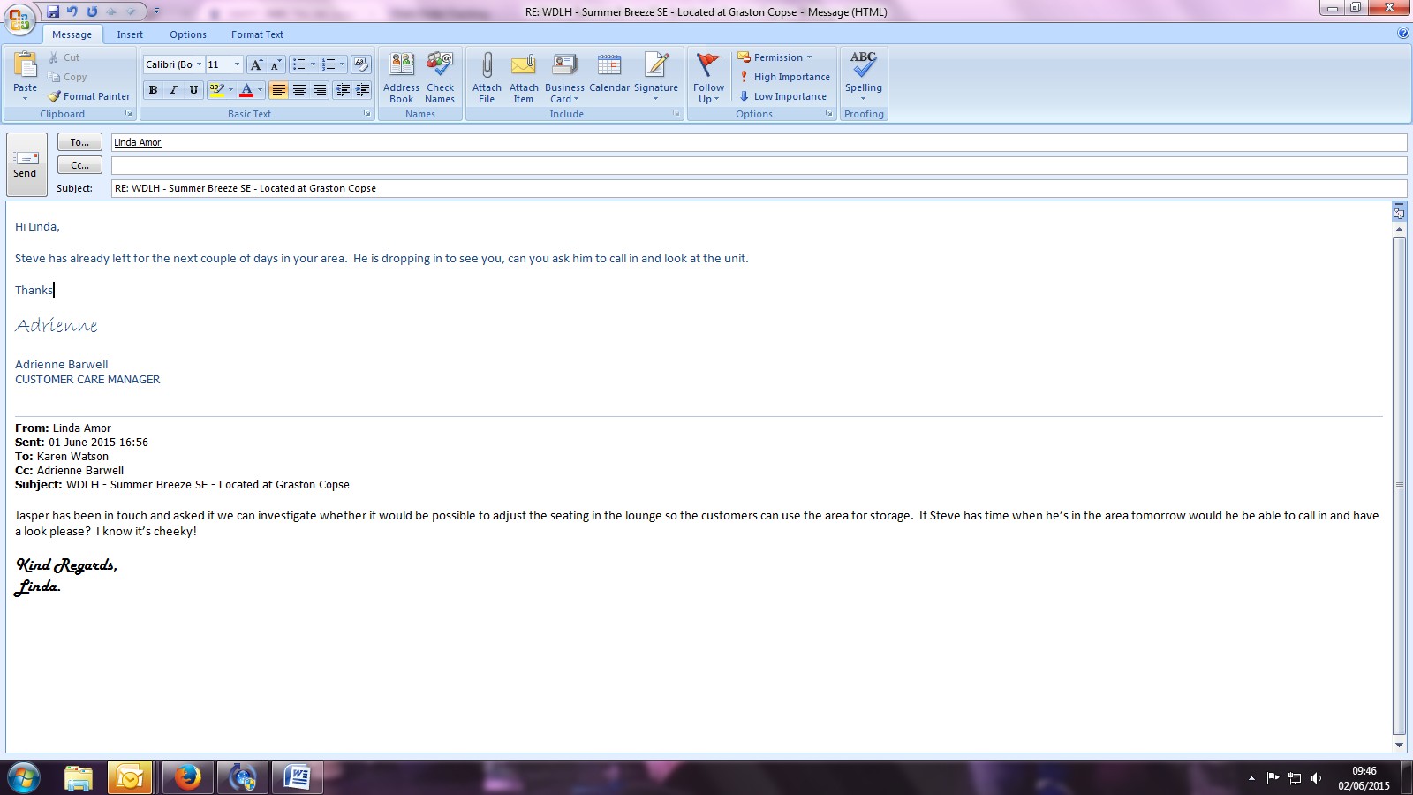Run Check Names

[440, 78]
